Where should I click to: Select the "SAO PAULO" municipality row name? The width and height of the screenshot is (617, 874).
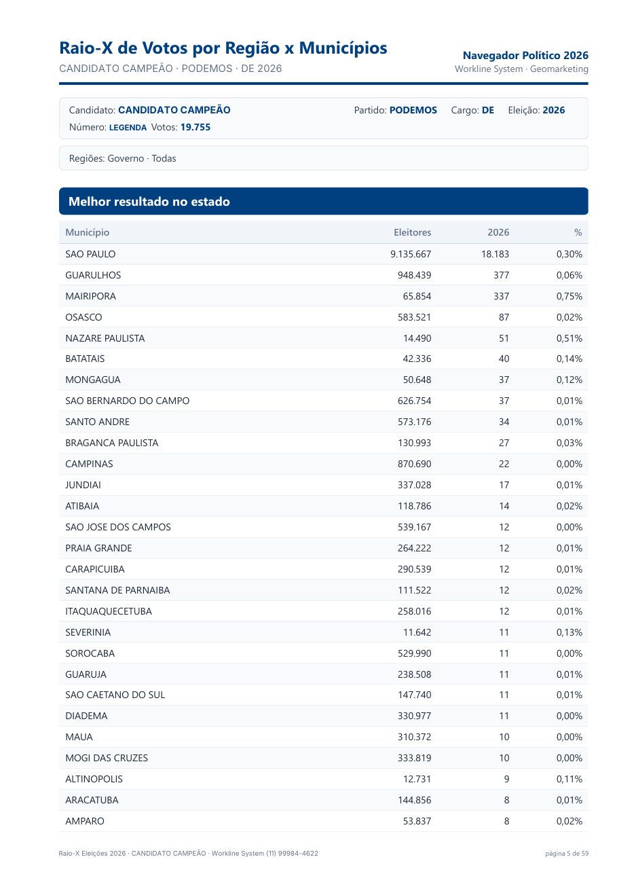90,254
